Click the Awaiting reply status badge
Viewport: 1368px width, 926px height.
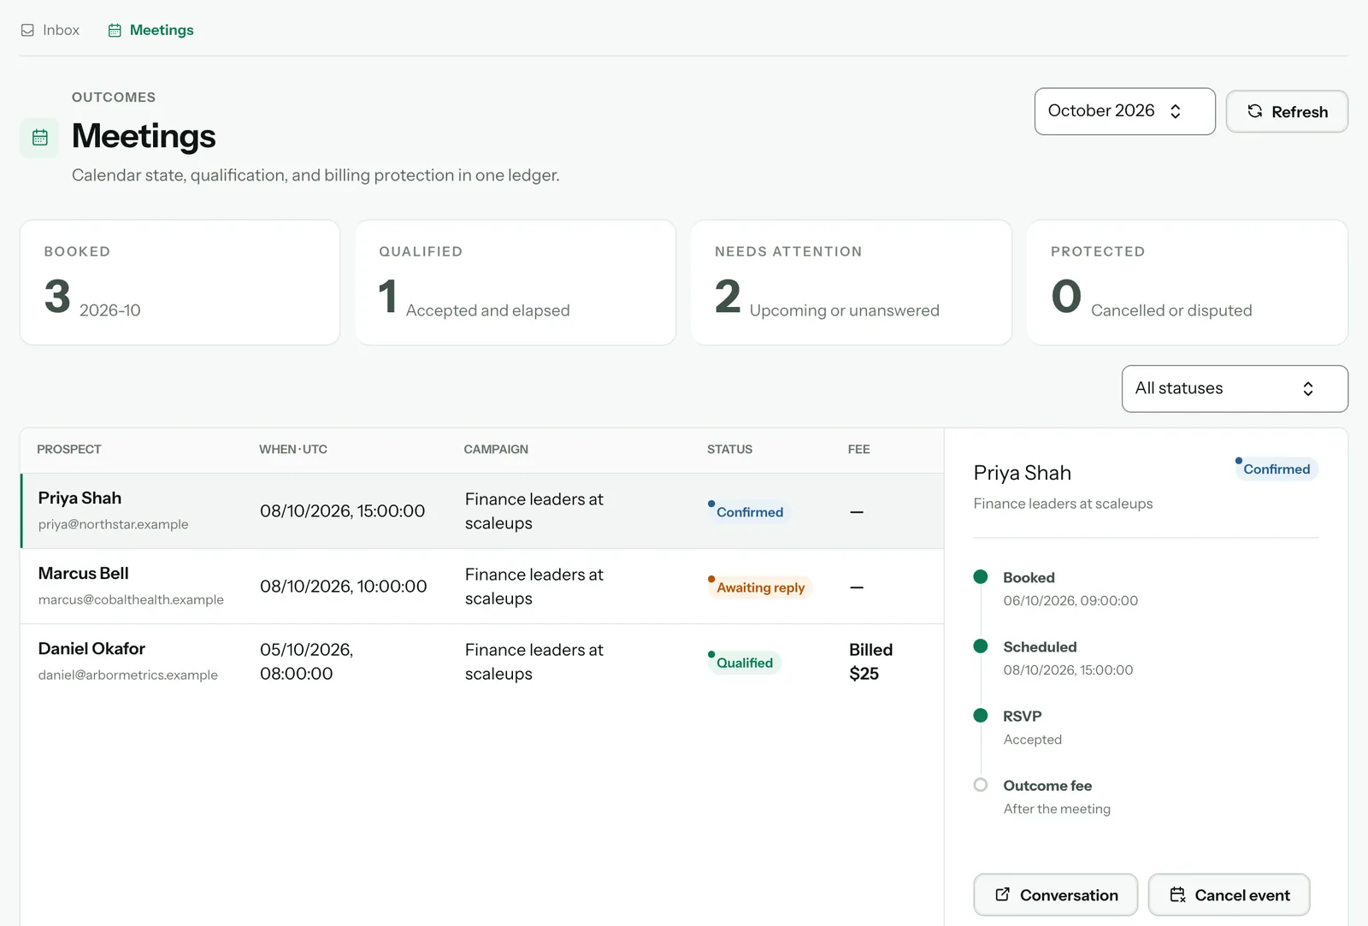758,587
